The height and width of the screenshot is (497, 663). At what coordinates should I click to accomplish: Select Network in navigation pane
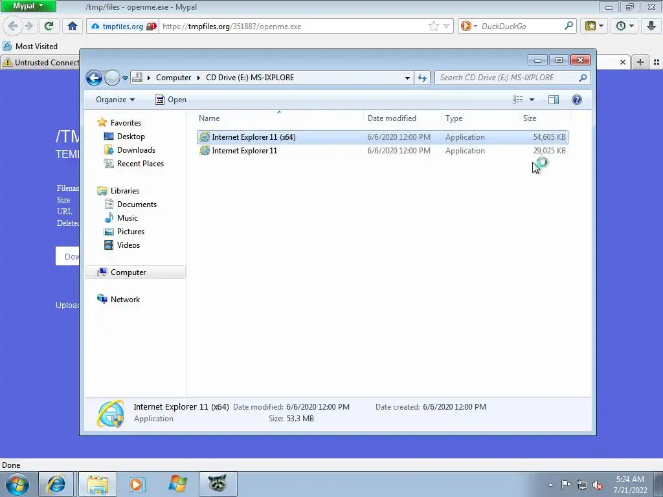pyautogui.click(x=125, y=299)
